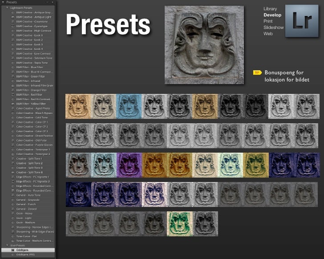The width and height of the screenshot is (324, 259).
Task: Apply B&W Creative - Antique Gray preset
Action: (x=35, y=12)
